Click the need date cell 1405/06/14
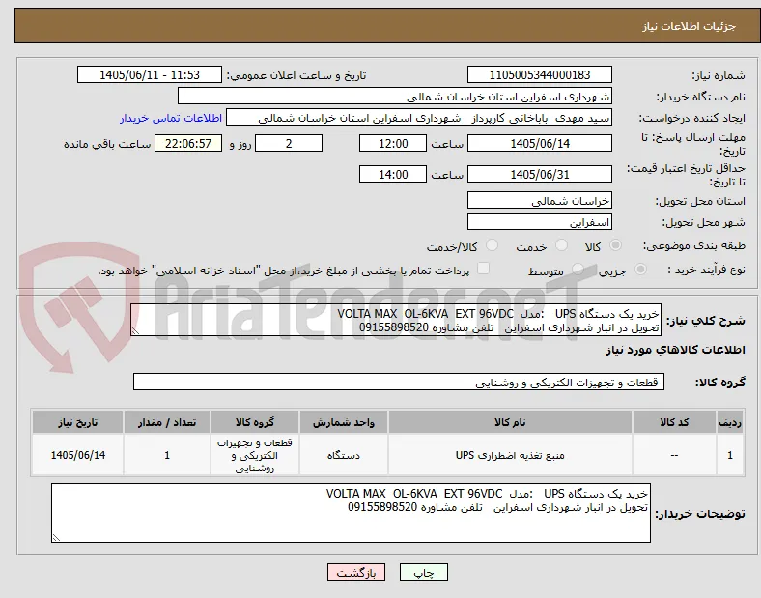This screenshot has height=598, width=761. click(77, 455)
